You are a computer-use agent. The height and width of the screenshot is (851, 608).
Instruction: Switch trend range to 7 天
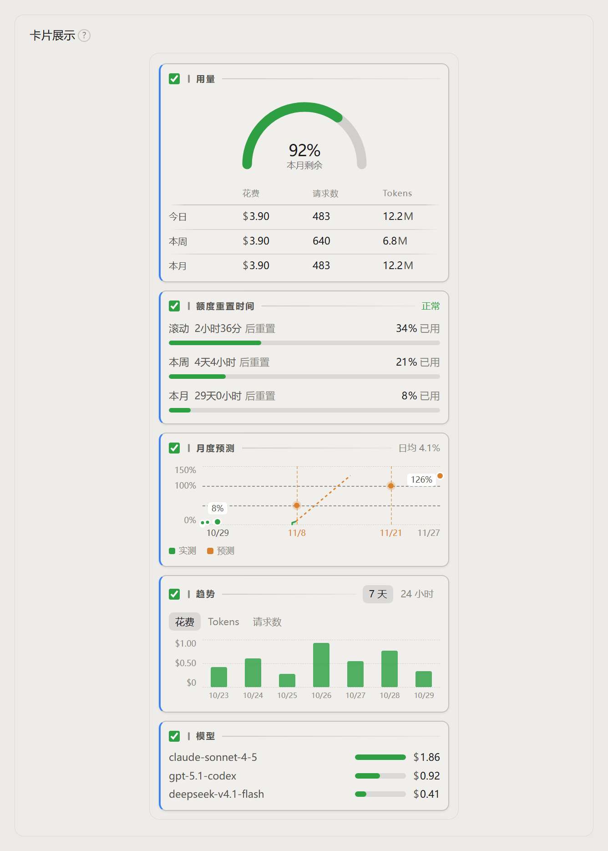pos(378,594)
